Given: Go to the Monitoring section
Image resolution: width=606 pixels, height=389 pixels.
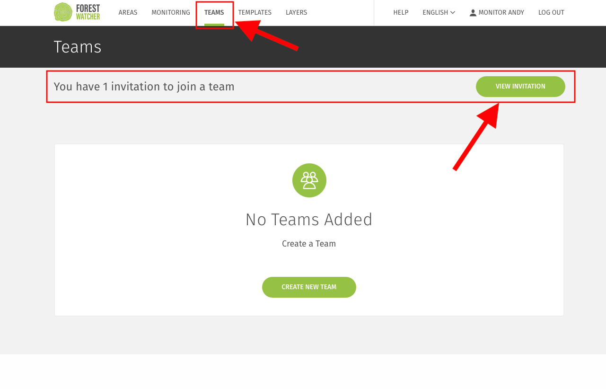Looking at the screenshot, I should [x=171, y=13].
